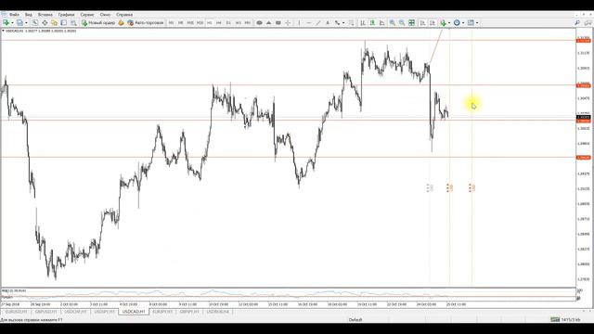The width and height of the screenshot is (594, 334).
Task: Select the Horizontal Line tool
Action: 308,22
